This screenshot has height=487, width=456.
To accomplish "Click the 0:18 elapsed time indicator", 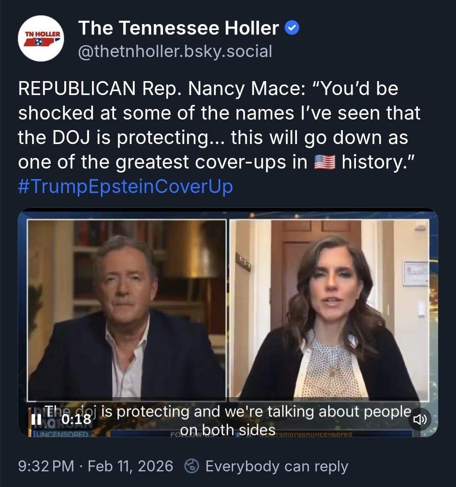I will [76, 419].
